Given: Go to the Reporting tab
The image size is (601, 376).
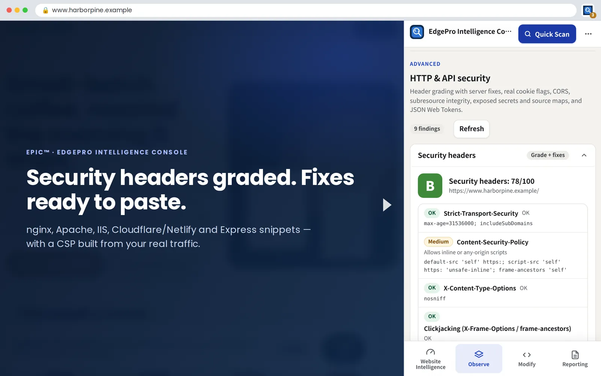Looking at the screenshot, I should coord(575,359).
